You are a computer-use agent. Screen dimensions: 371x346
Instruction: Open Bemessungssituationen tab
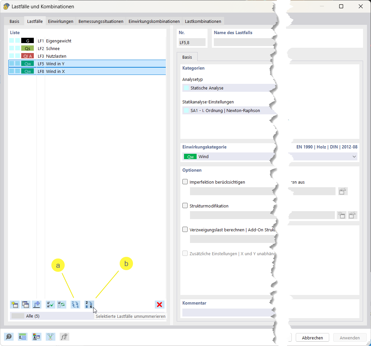[x=101, y=21]
